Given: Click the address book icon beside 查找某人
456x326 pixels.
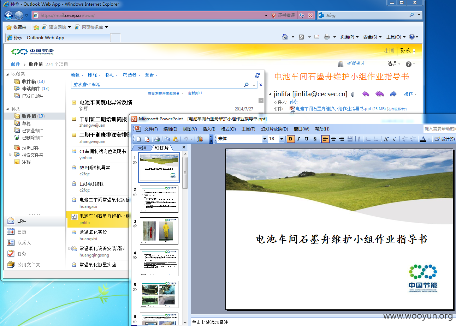Looking at the screenshot, I should click(x=340, y=64).
